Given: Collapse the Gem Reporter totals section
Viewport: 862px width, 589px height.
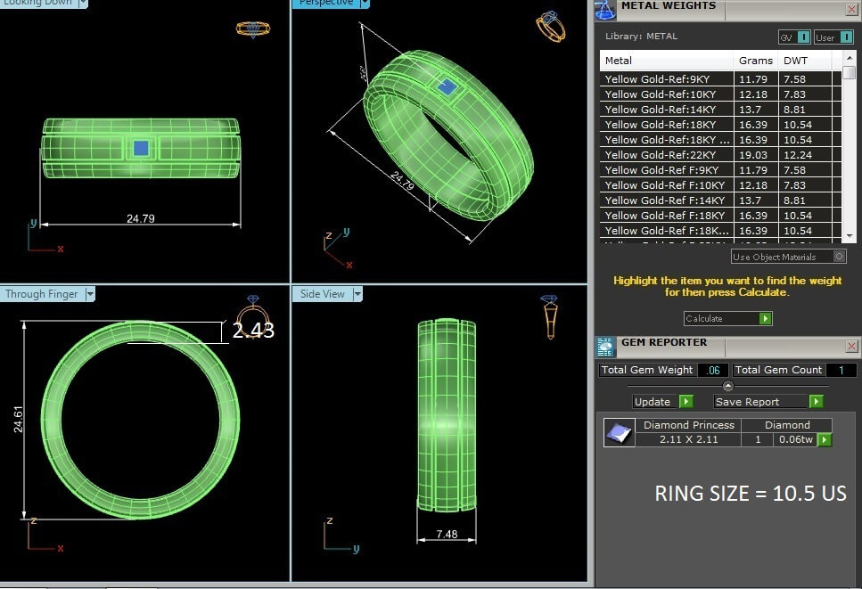Looking at the screenshot, I should point(727,386).
